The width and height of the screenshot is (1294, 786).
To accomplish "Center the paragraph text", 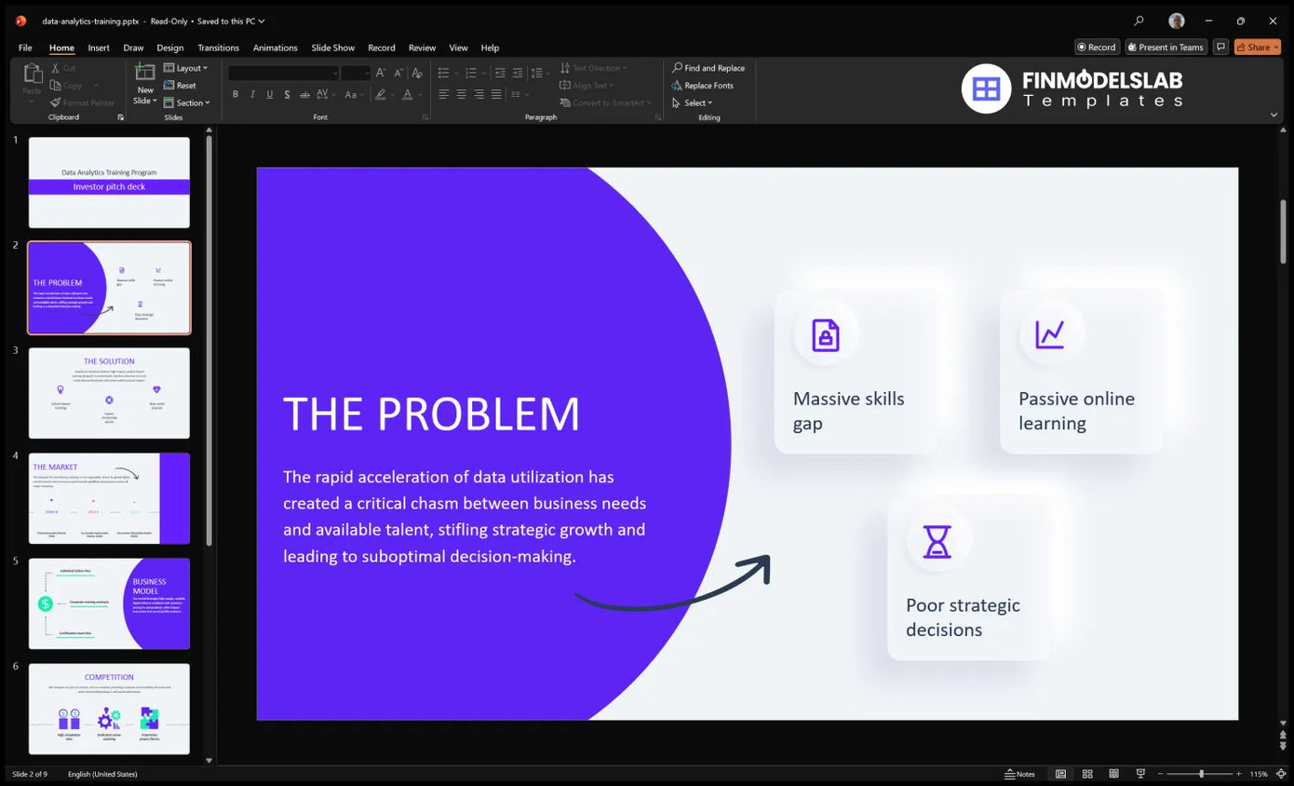I will 462,94.
